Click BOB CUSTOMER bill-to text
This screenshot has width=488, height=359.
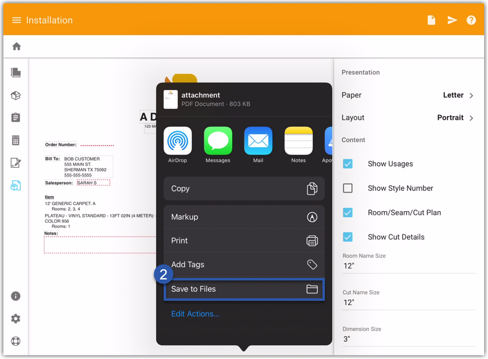[82, 159]
